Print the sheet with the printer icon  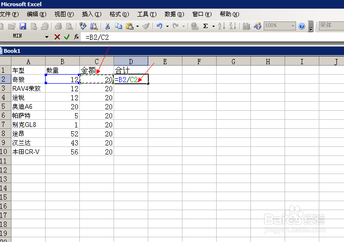[x=58, y=26]
